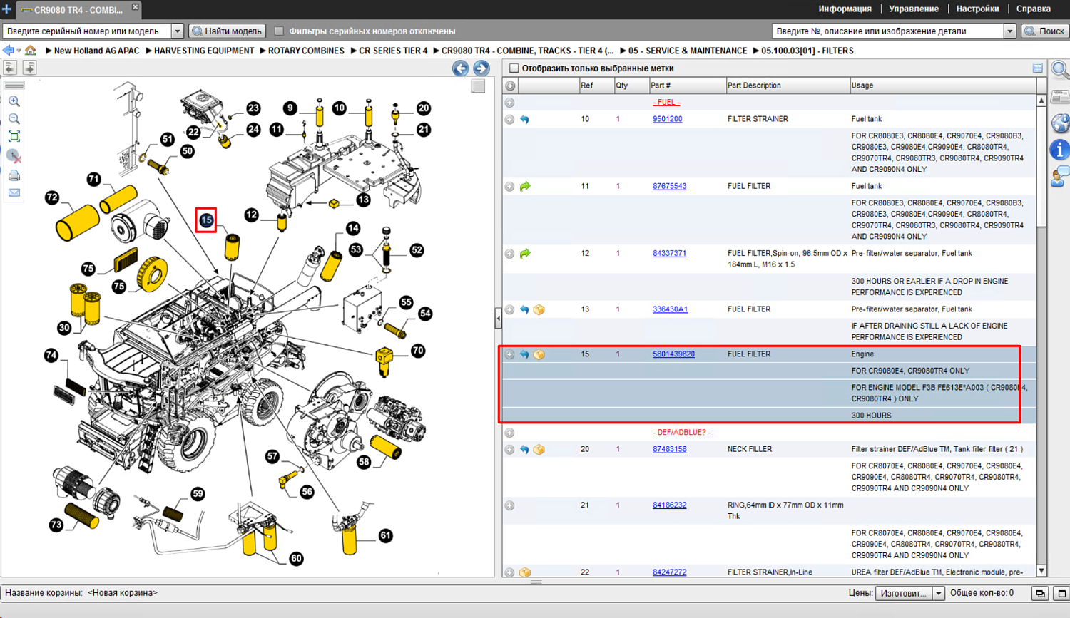Viewport: 1070px width, 618px height.
Task: Jump to the next page in left toolbar
Action: 29,68
